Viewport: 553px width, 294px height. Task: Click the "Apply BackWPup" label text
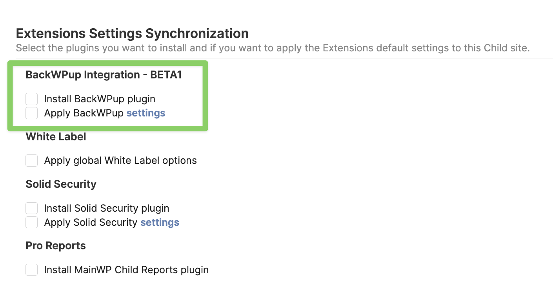[84, 113]
